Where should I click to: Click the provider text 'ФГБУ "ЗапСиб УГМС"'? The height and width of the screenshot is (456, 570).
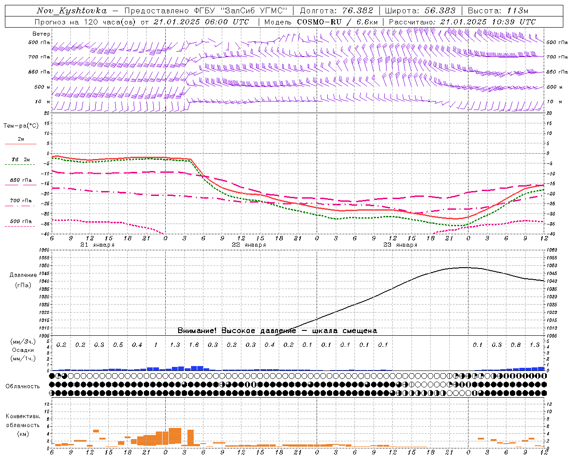tap(241, 11)
